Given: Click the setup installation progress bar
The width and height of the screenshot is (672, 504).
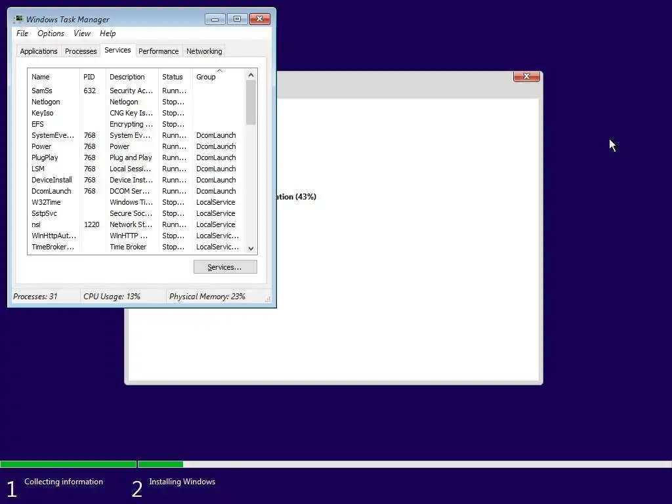Looking at the screenshot, I should (x=336, y=464).
